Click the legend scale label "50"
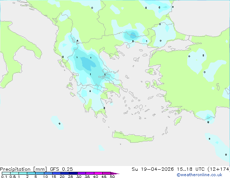The height and width of the screenshot is (178, 230). point(112,177)
